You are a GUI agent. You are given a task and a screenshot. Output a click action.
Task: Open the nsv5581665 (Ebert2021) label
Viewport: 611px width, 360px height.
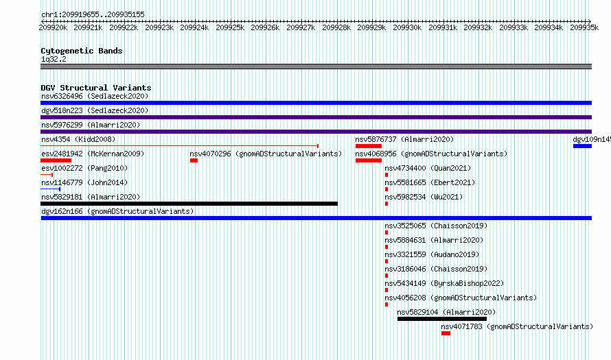click(430, 182)
